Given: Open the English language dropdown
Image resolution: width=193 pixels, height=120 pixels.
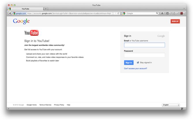Looking at the screenshot, I should 171,105.
